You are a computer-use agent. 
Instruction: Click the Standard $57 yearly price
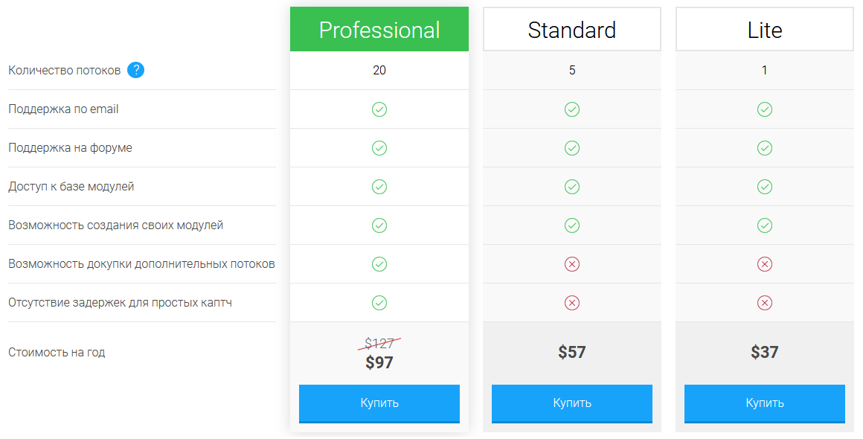[x=572, y=352]
